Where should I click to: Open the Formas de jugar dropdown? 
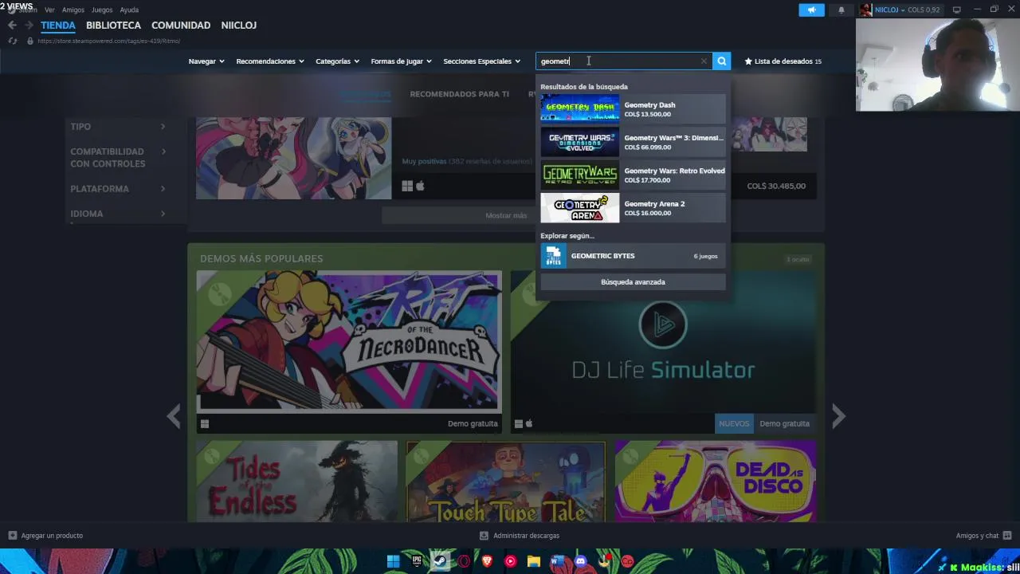401,61
